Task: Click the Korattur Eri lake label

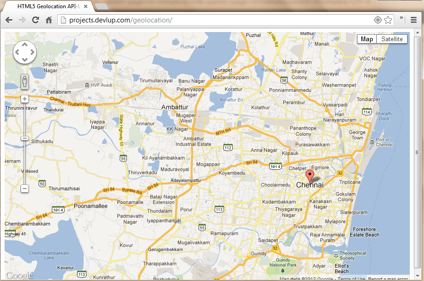Action: tap(231, 100)
